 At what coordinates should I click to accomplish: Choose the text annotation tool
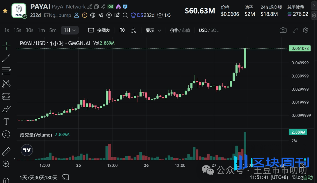[6, 122]
